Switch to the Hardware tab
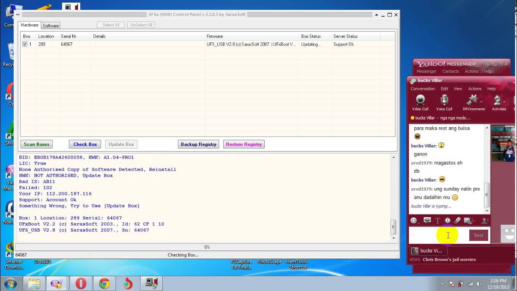This screenshot has width=517, height=291. (29, 25)
